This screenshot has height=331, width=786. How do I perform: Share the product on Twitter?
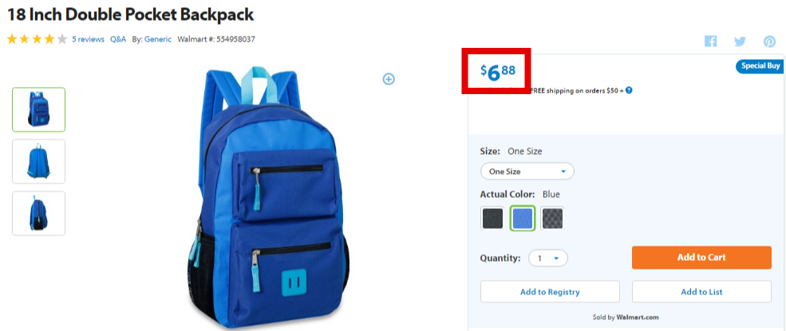[740, 41]
